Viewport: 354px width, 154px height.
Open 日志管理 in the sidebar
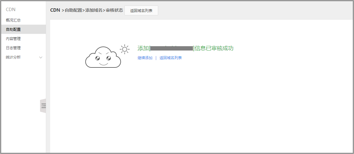coord(13,48)
